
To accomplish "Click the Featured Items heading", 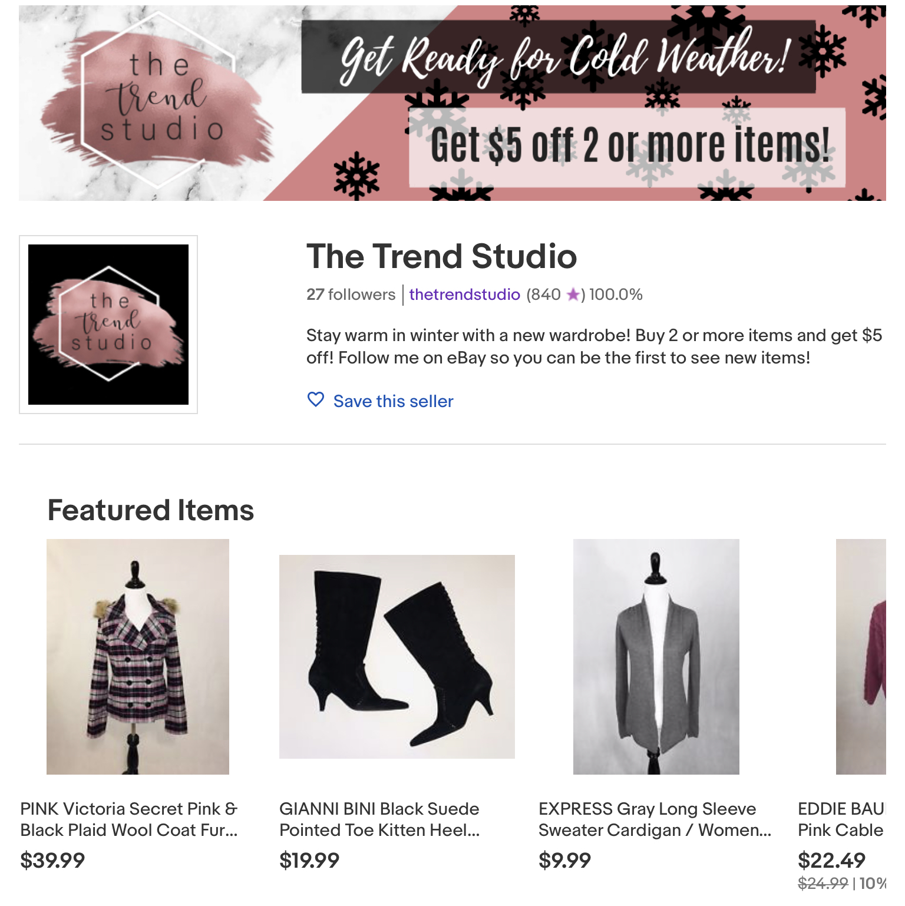I will pyautogui.click(x=150, y=510).
